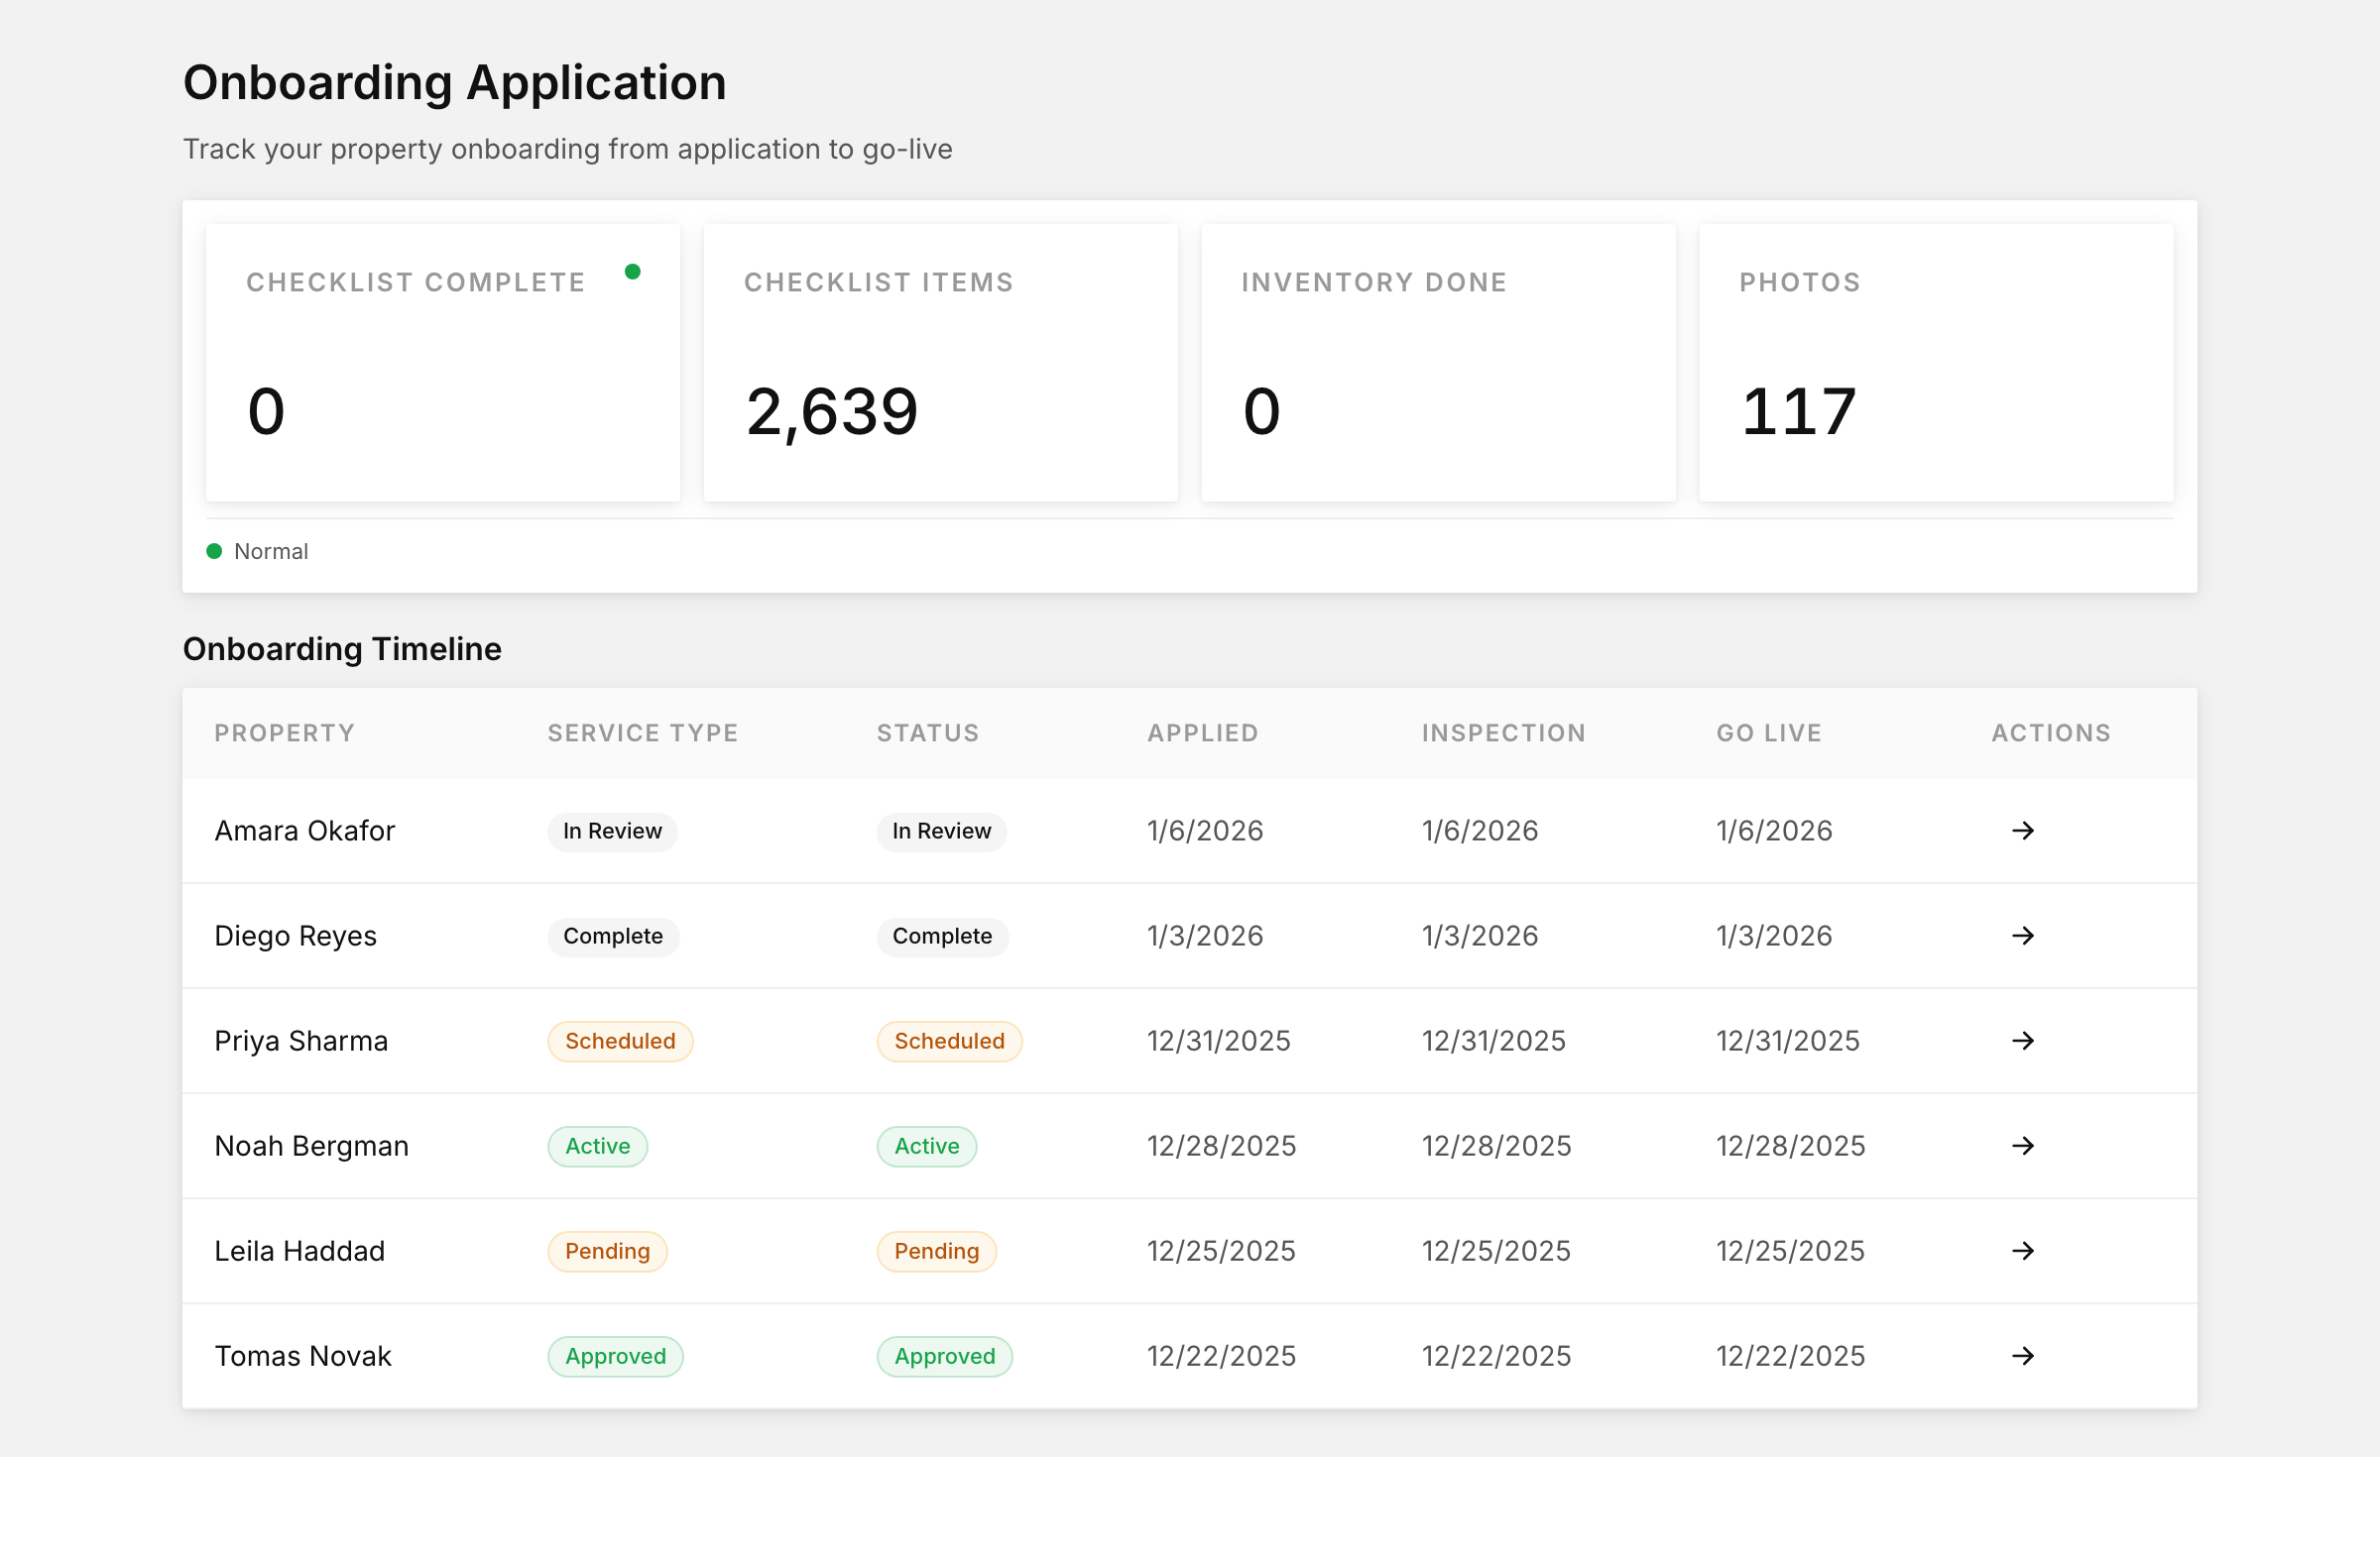Click Priya Sharma property name
Viewport: 2380px width, 1562px height.
pos(301,1041)
